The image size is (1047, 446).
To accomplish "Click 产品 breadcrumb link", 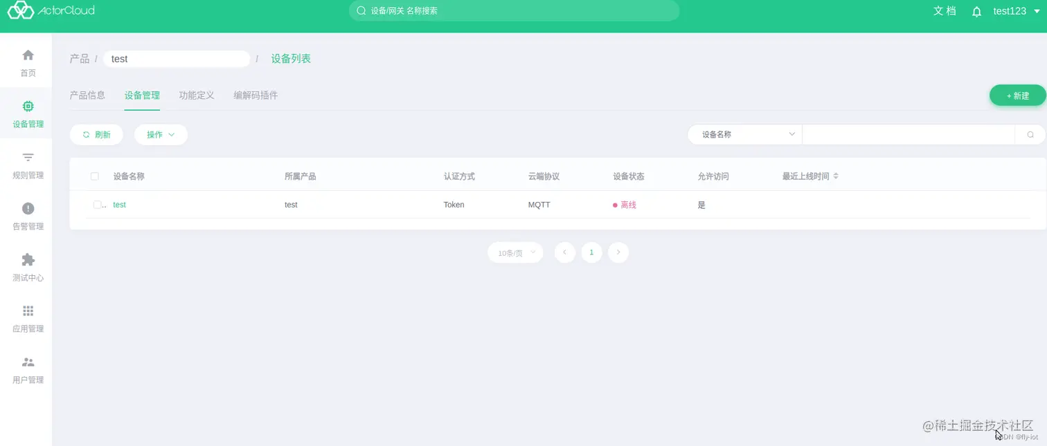I will pyautogui.click(x=80, y=59).
